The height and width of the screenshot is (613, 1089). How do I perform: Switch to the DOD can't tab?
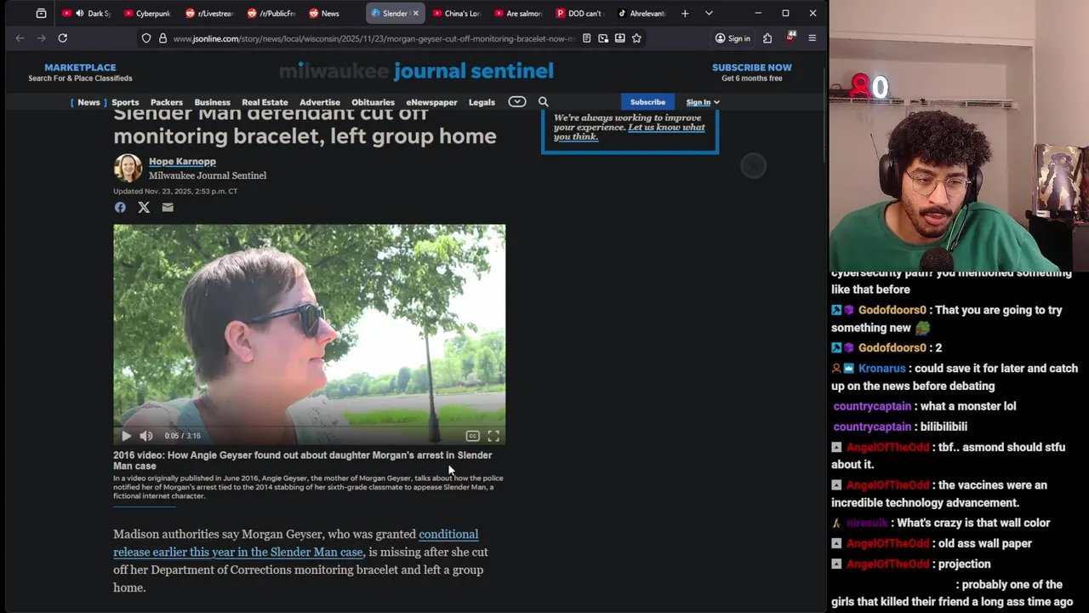[x=580, y=14]
